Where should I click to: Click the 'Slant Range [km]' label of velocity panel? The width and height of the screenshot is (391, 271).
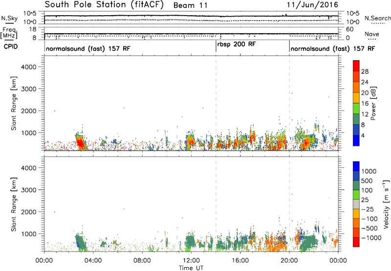click(x=14, y=204)
